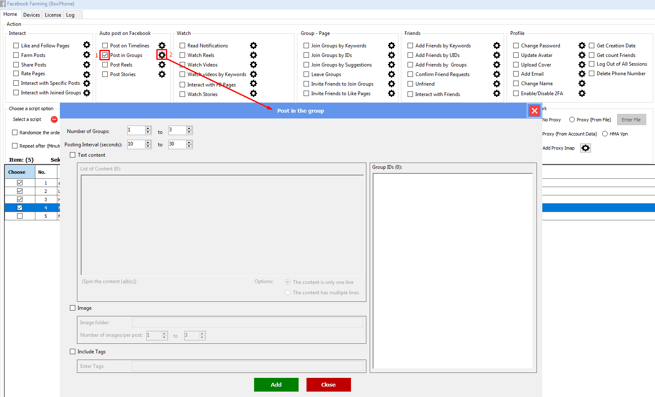The height and width of the screenshot is (397, 655).
Task: Open settings gear for Post Stories
Action: click(162, 74)
